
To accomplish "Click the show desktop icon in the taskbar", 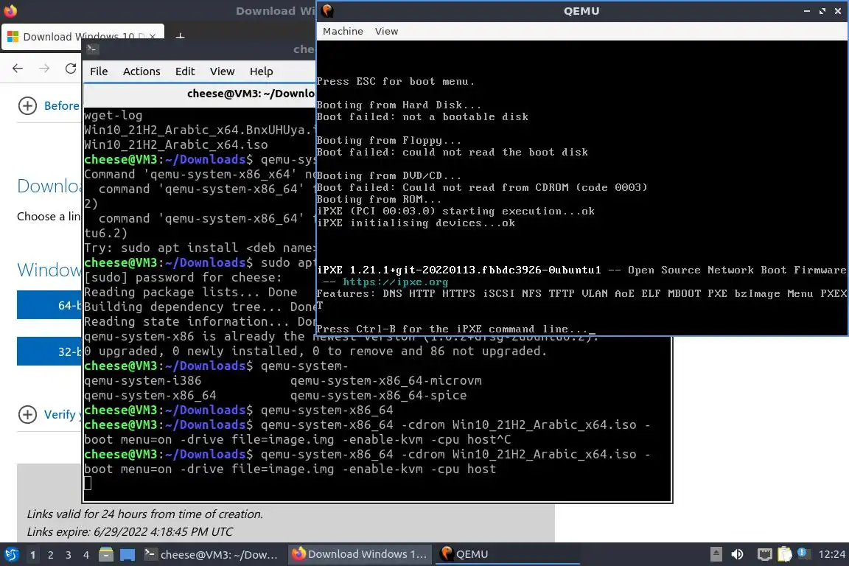I will (127, 555).
